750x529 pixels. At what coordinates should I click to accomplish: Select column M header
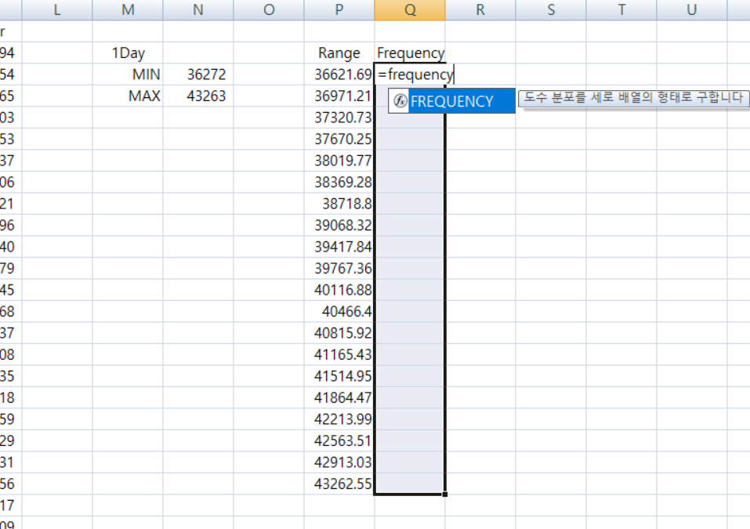[x=128, y=9]
